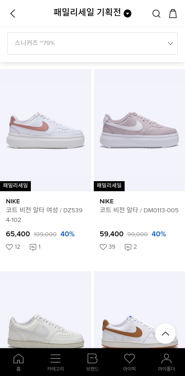185x376 pixels.
Task: Open the search magnifier icon
Action: click(156, 13)
